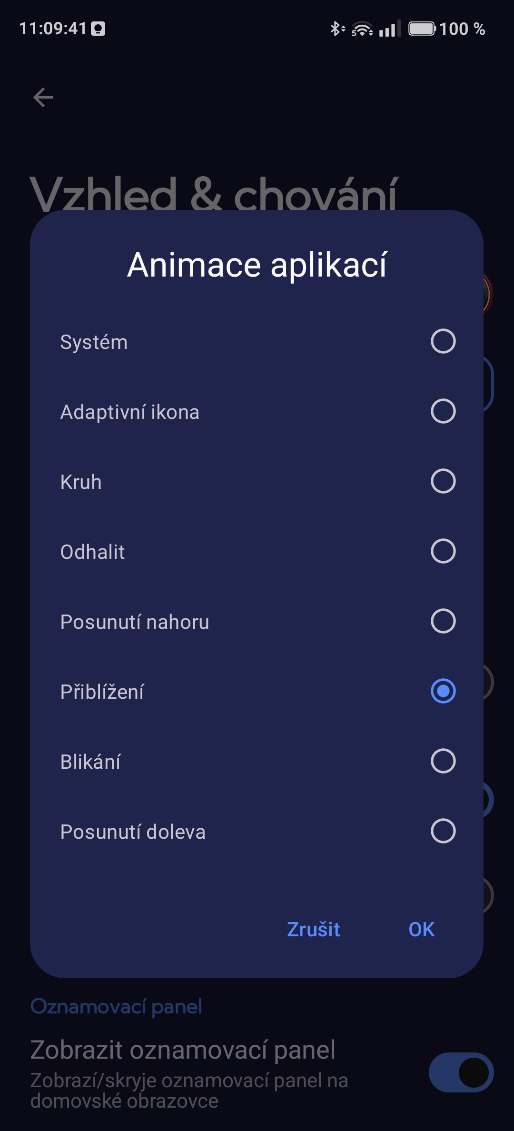Tap the Bluetooth status icon
The height and width of the screenshot is (1131, 514).
[x=337, y=29]
